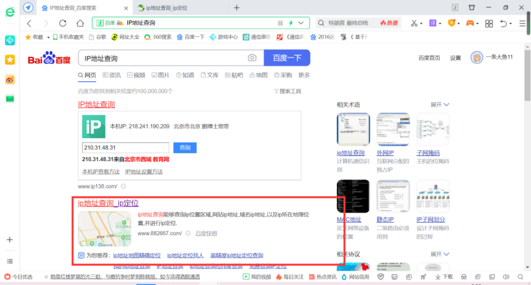Image resolution: width=531 pixels, height=285 pixels.
Task: Open the IP地址查询 result title link
Action: (x=96, y=104)
